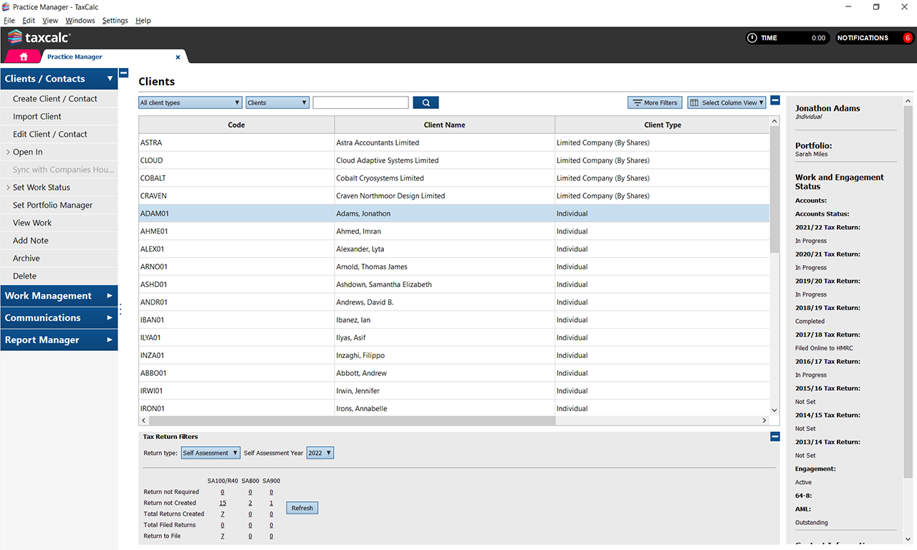
Task: Open the Select Column View dropdown
Action: 726,103
